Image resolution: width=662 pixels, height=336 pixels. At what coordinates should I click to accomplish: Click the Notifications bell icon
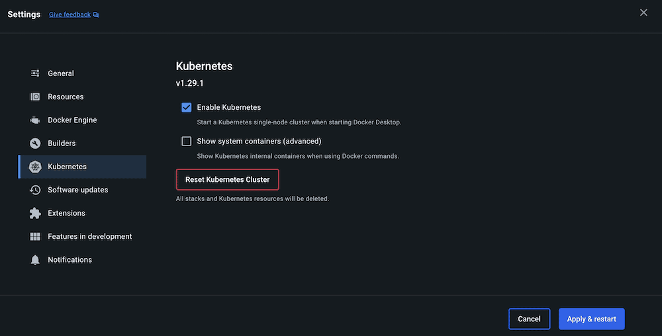point(35,260)
